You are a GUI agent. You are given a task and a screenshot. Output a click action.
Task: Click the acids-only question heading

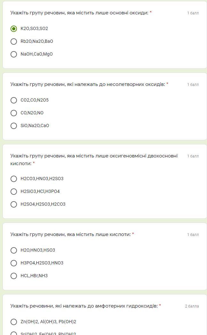click(x=70, y=234)
